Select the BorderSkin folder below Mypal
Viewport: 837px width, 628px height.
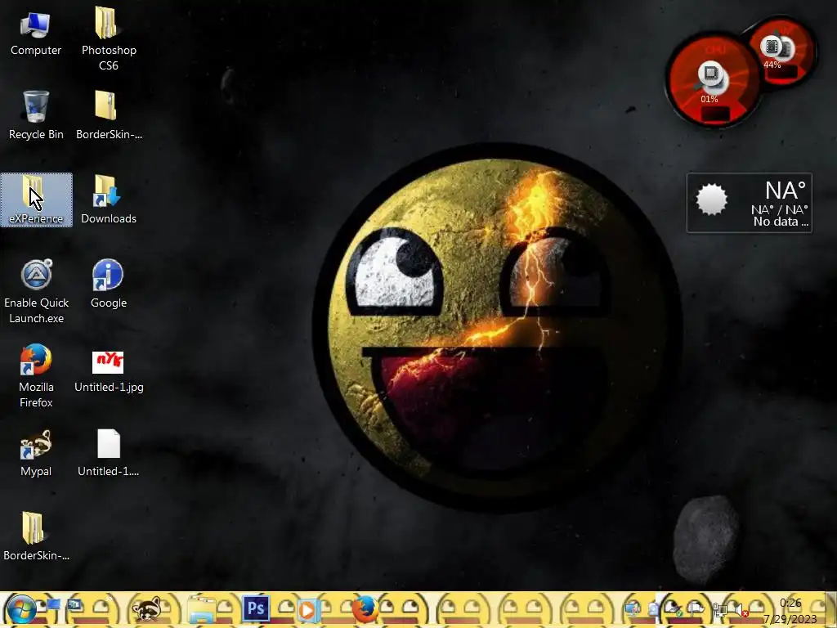(36, 536)
